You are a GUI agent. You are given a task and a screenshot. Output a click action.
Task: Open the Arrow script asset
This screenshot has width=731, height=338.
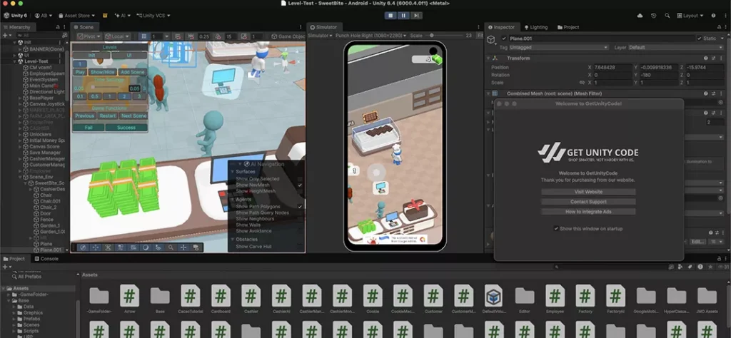pos(129,296)
